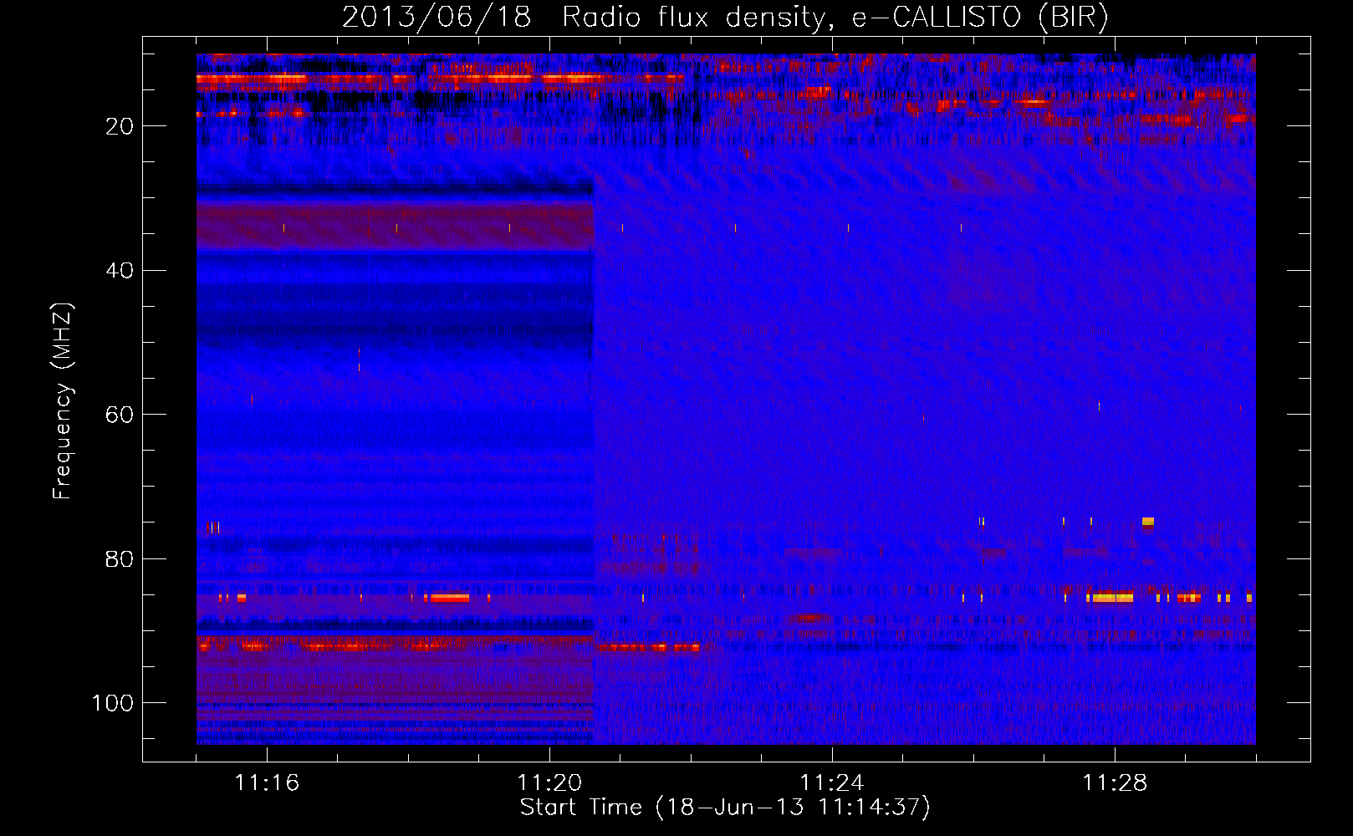
Task: Click the "Frequency (MHZ)" axis label
Action: click(63, 401)
